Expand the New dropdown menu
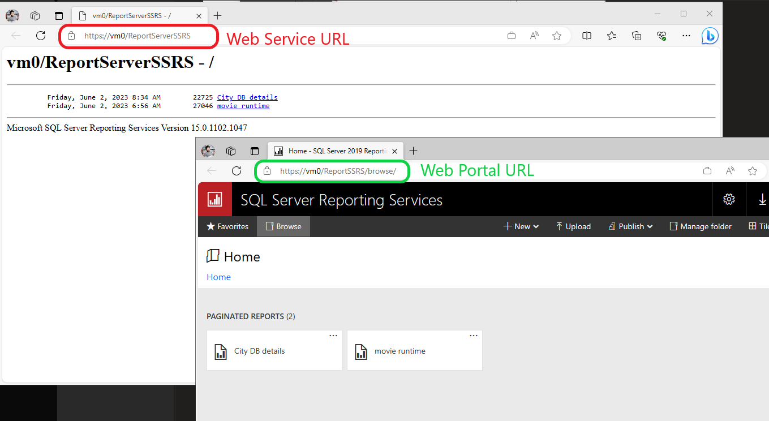Screen dimensions: 769x421 point(521,226)
